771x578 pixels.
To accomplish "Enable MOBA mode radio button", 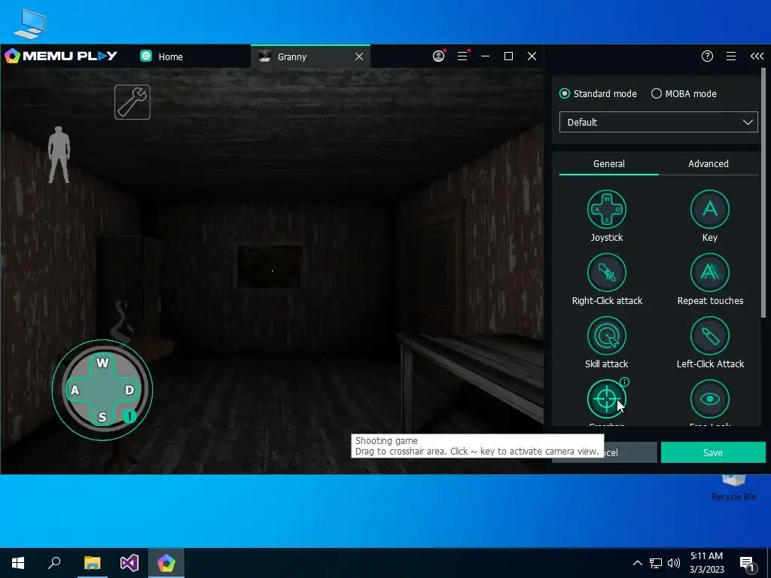I will coord(657,93).
